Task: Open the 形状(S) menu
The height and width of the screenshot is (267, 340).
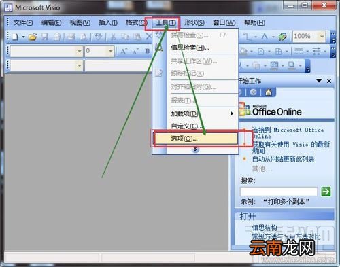Action: coord(194,22)
